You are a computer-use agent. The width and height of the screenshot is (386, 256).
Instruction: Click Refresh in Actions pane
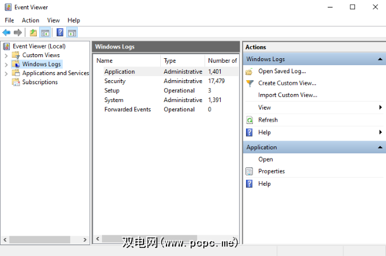coord(268,120)
